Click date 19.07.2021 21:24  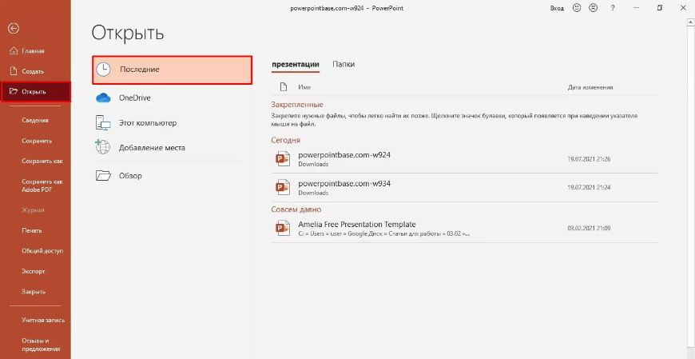point(589,188)
